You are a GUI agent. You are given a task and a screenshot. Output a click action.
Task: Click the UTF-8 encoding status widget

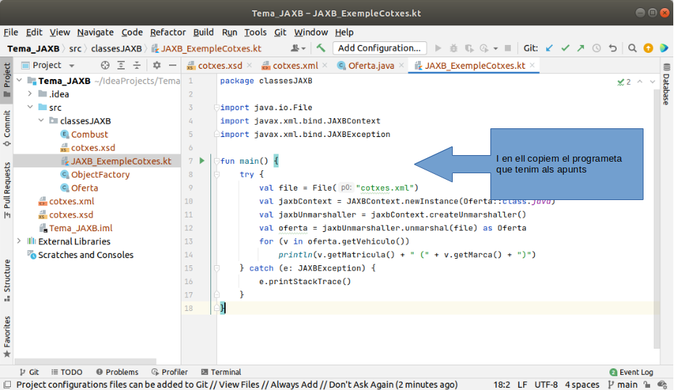coord(546,384)
